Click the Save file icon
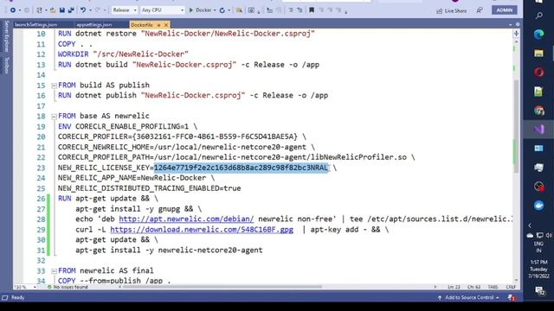Image resolution: width=554 pixels, height=311 pixels. [62, 10]
